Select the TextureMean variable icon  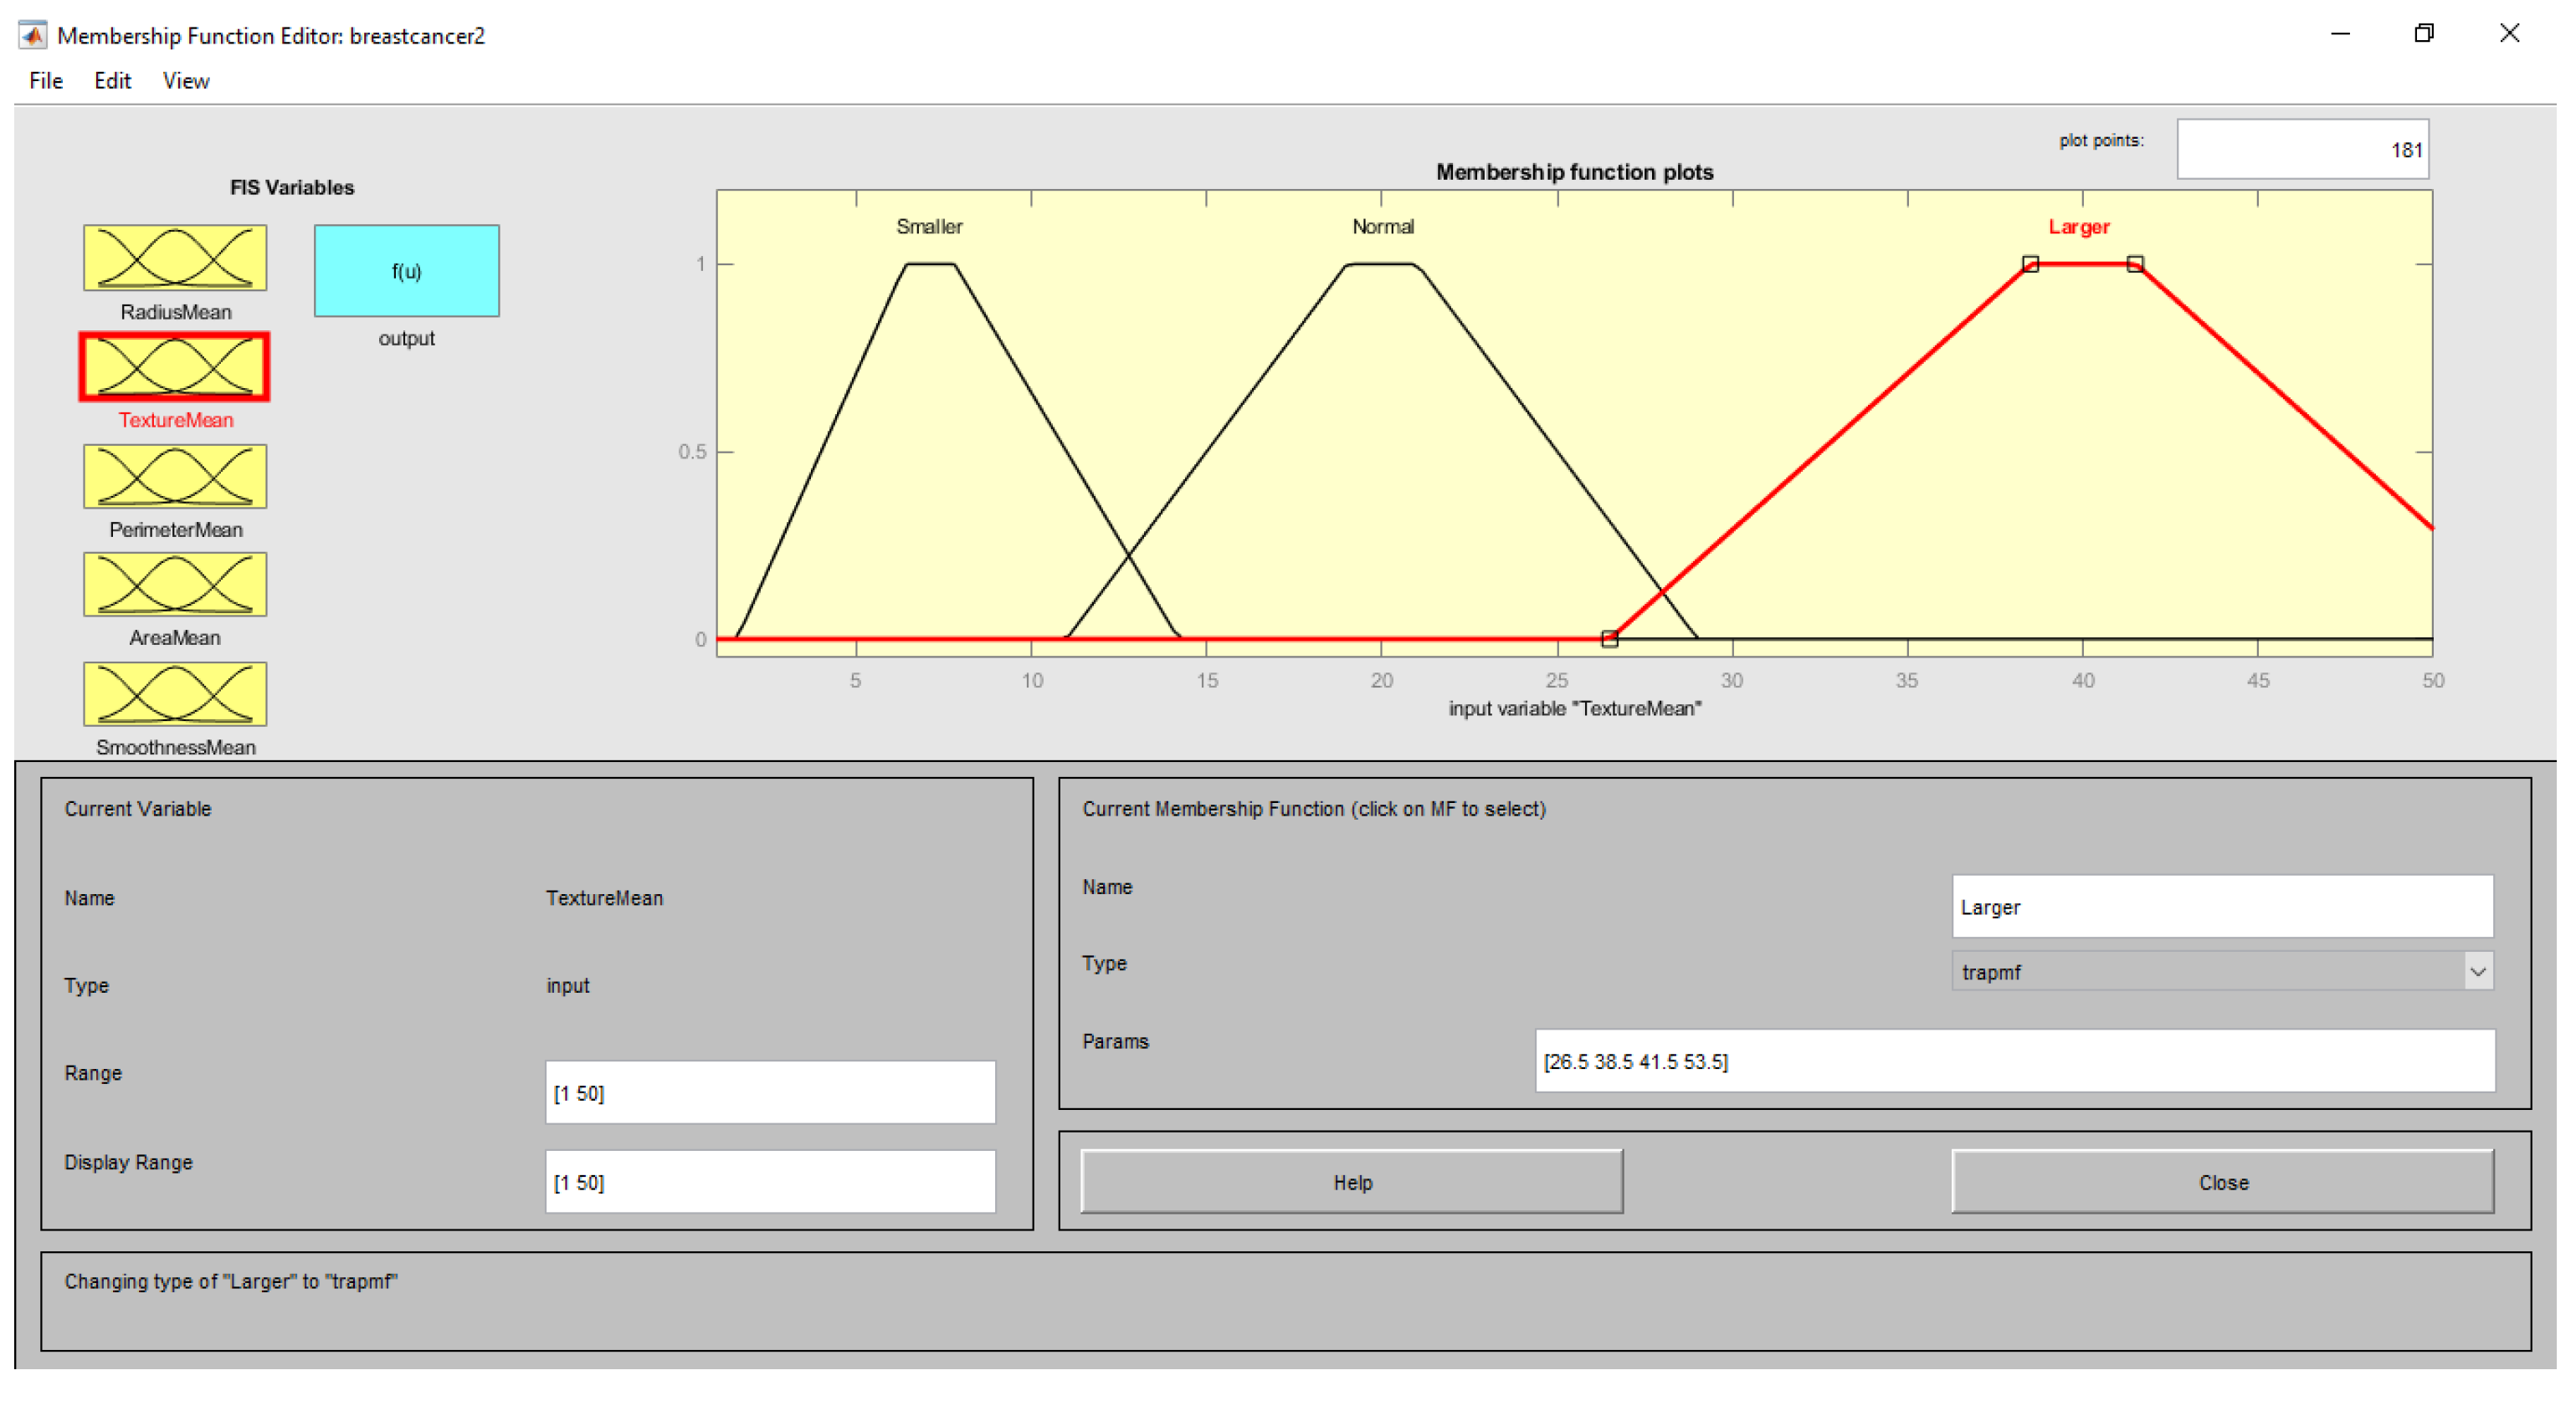[175, 366]
